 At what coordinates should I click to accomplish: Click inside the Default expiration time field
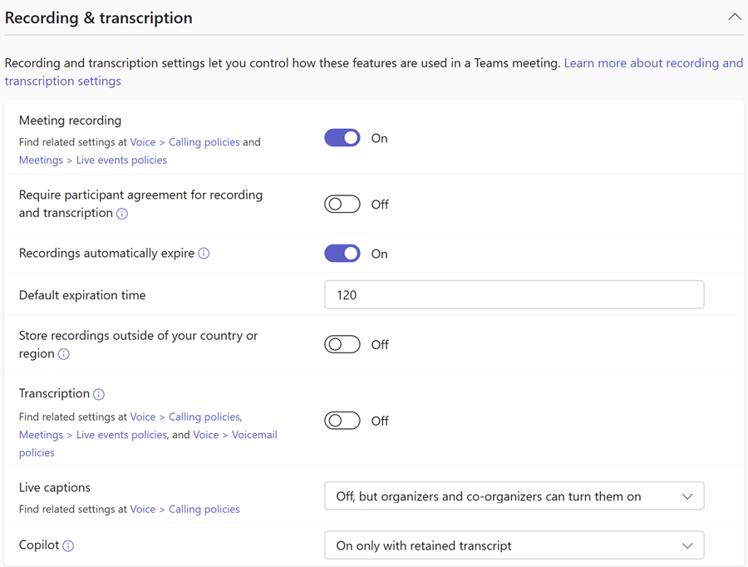[x=514, y=294]
